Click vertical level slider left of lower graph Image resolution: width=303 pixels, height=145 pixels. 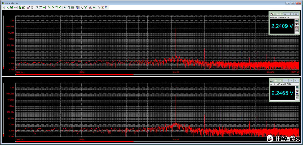click(x=3, y=109)
